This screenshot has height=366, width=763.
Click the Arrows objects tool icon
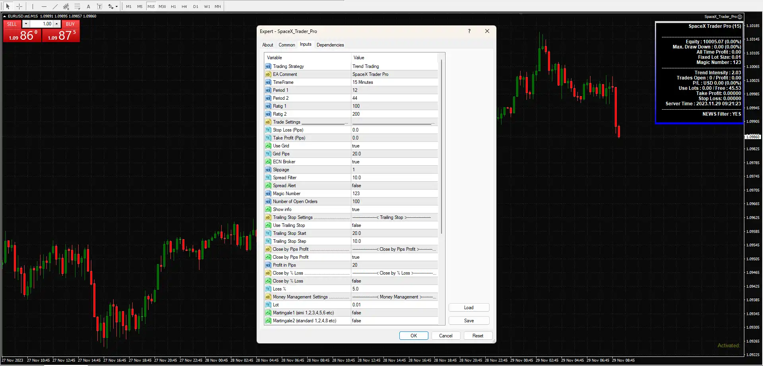(x=111, y=6)
